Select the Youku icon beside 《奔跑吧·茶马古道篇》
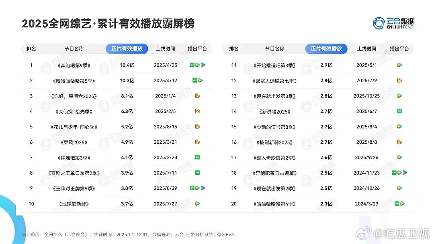434x244 pixels. (x=405, y=173)
